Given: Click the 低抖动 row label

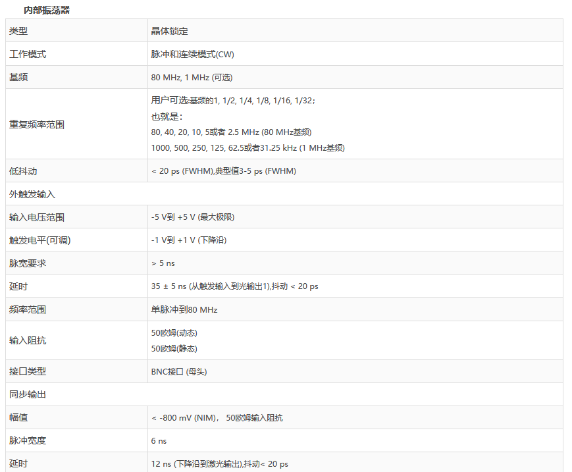Looking at the screenshot, I should click(23, 171).
